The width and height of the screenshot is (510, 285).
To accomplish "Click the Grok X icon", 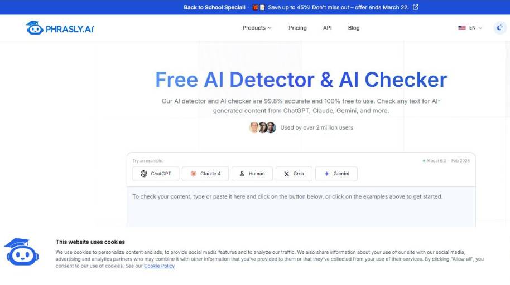I will point(286,174).
